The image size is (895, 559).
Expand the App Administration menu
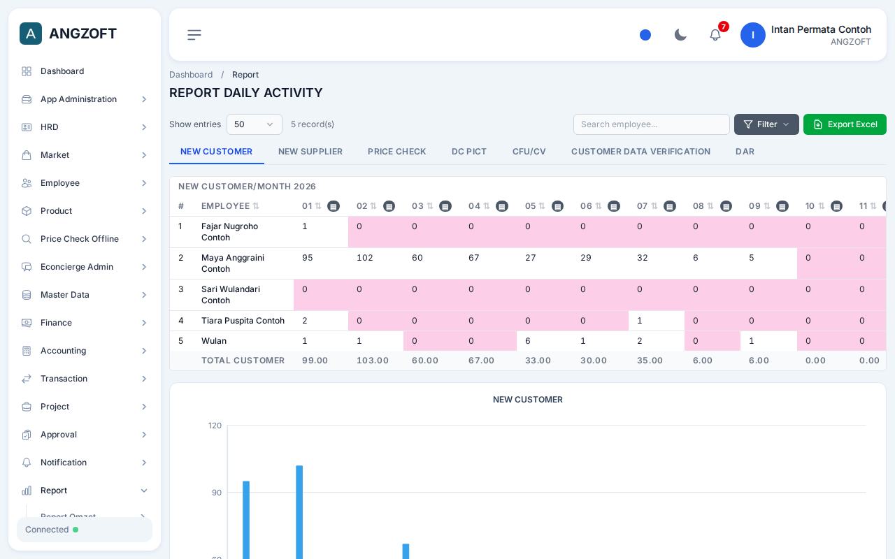(x=85, y=99)
